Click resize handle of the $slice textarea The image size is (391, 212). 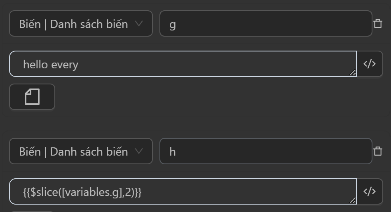tap(353, 200)
